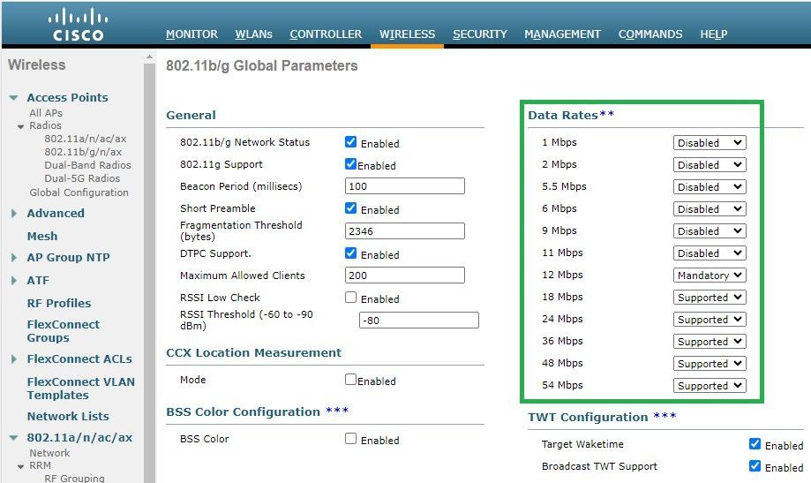Click the Fragmentation Threshold input field
811x483 pixels.
(x=405, y=231)
